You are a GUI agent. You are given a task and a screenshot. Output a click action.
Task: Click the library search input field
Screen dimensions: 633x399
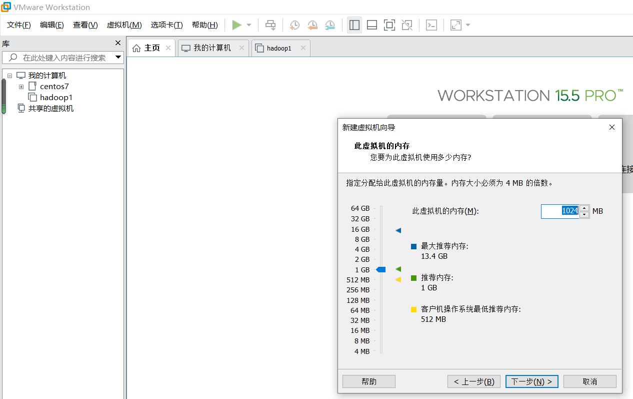(x=57, y=58)
